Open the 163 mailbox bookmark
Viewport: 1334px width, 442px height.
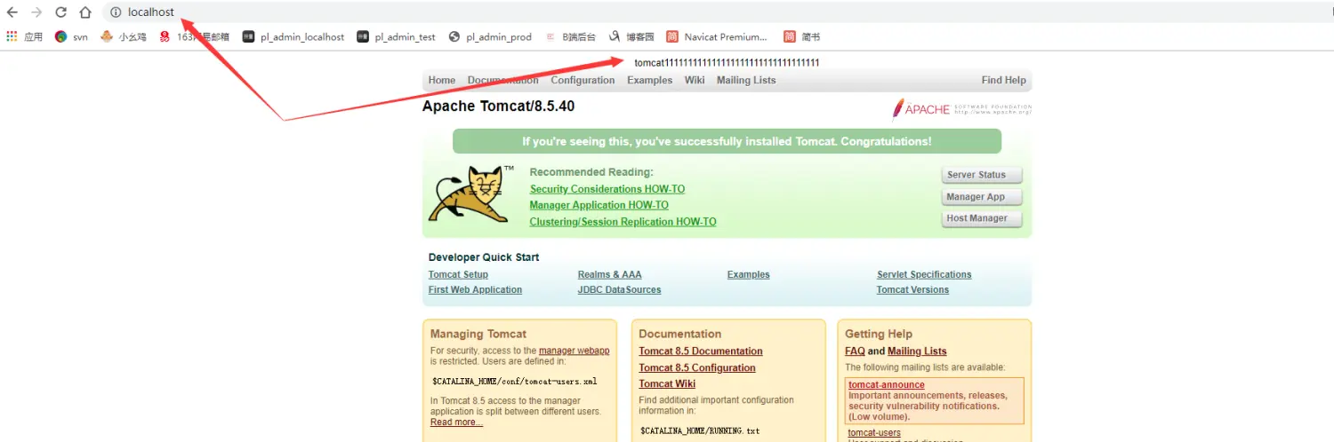194,37
